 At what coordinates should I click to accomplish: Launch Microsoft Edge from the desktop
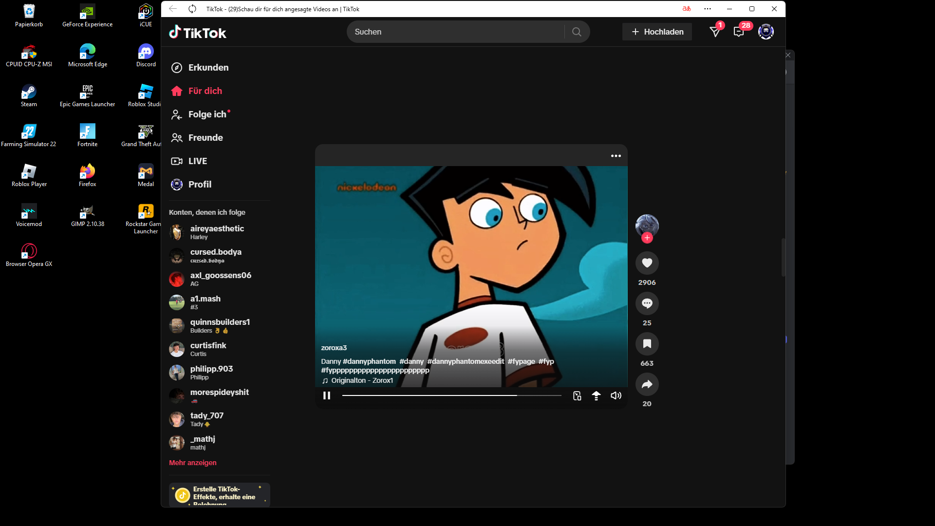[87, 56]
